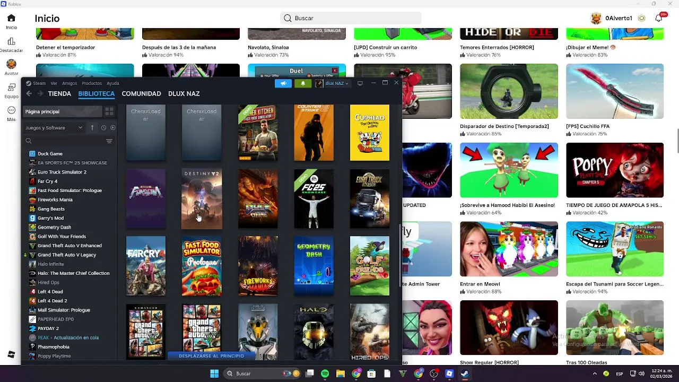Viewport: 679px width, 382px height.
Task: Click the recent activity clock filter icon
Action: 103,127
